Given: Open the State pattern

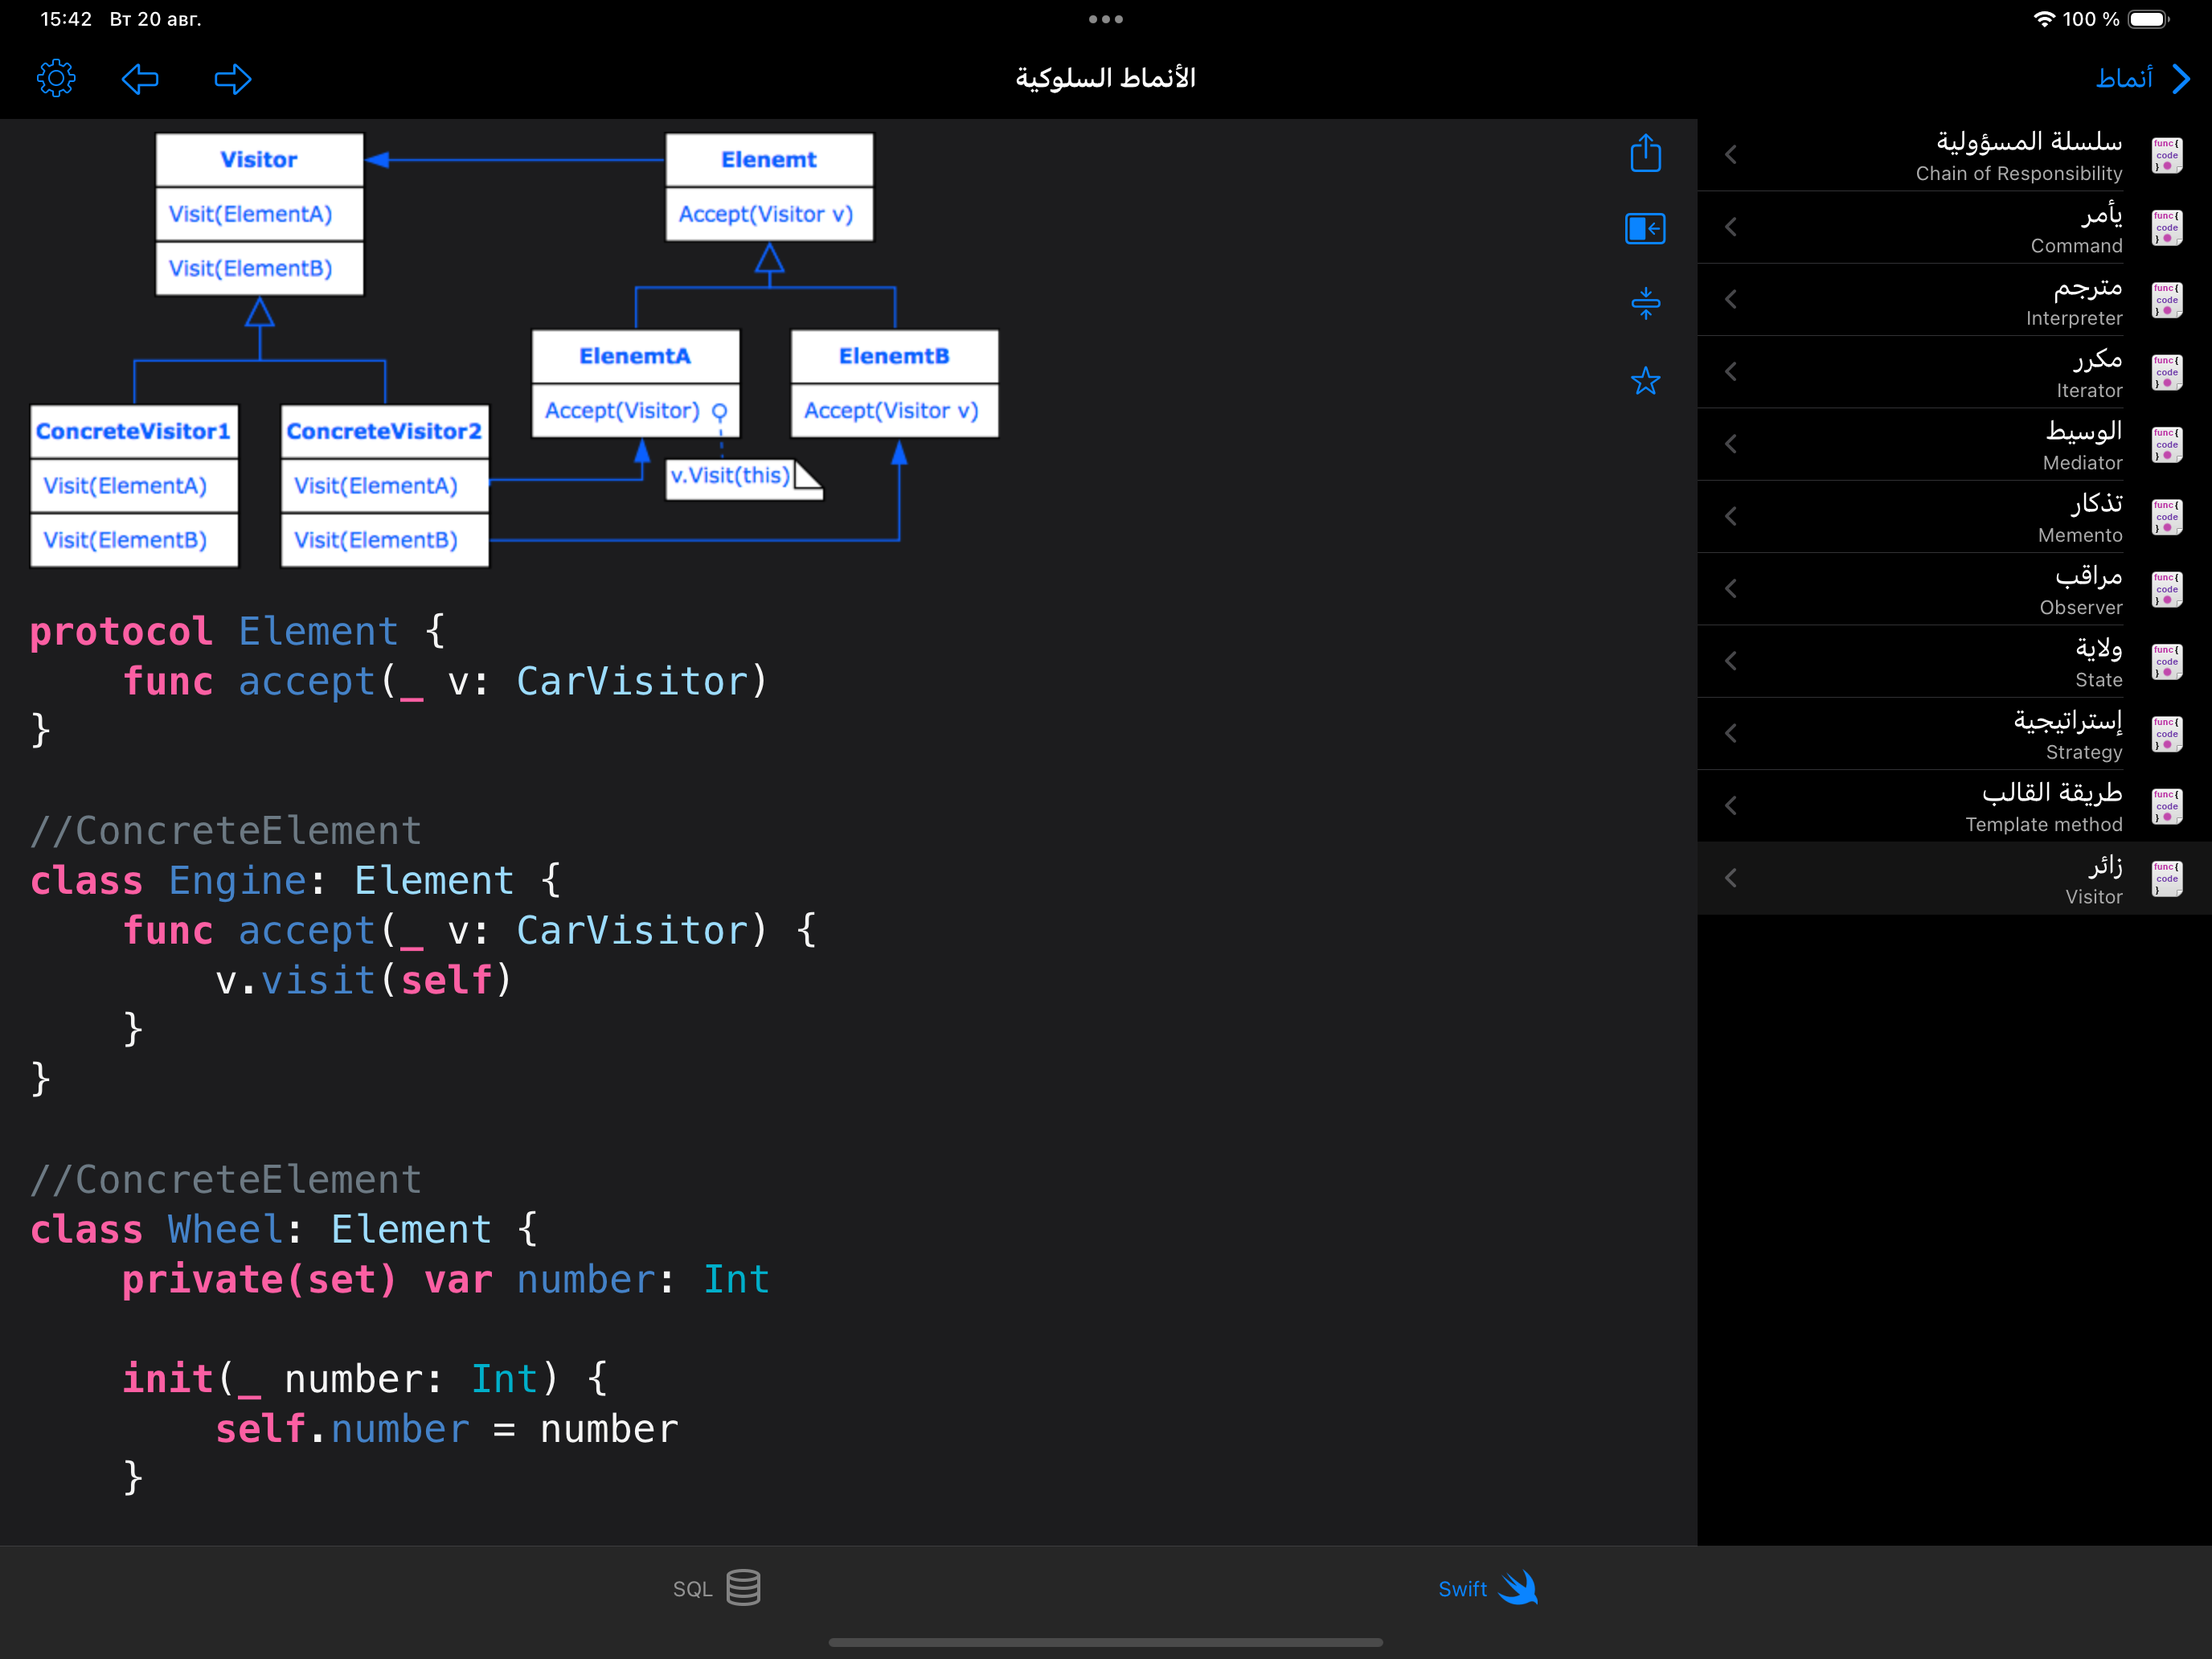Looking at the screenshot, I should (x=1954, y=661).
